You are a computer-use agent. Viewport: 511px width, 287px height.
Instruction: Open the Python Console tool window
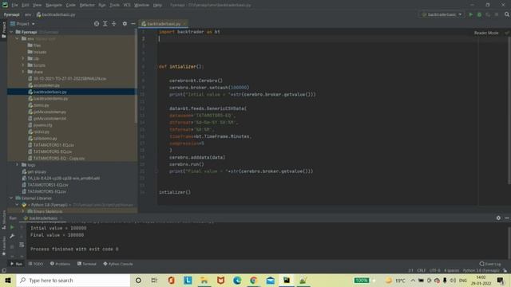coord(118,264)
